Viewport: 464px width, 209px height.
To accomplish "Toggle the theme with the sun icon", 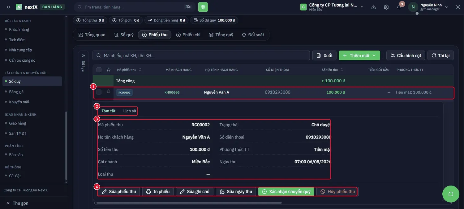I will point(458,7).
